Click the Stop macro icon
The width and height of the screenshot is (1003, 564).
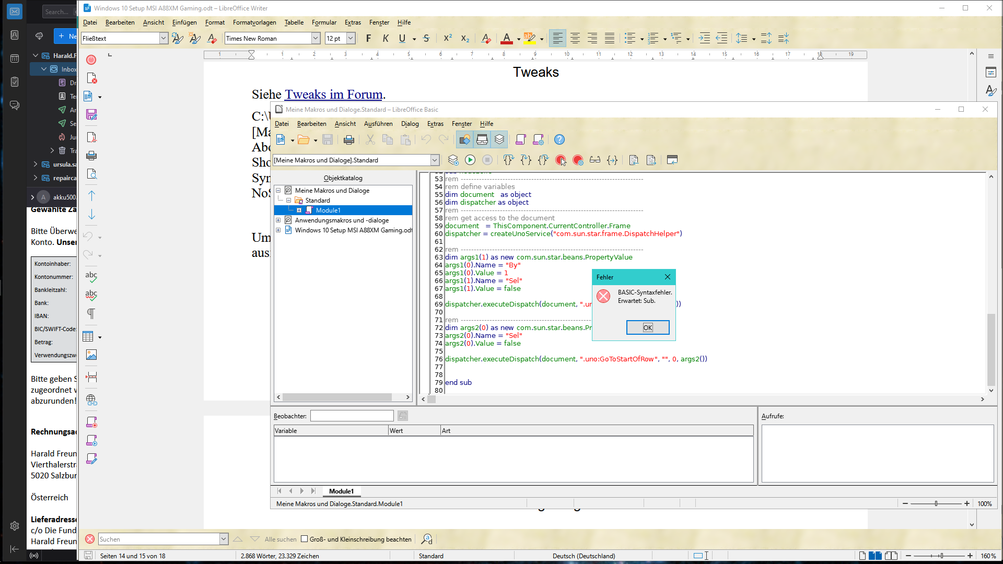point(487,160)
